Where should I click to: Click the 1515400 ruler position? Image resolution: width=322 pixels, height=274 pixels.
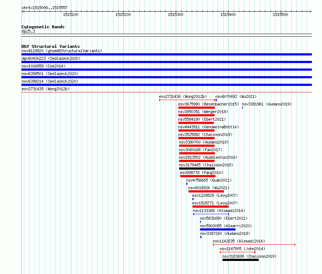[228, 14]
